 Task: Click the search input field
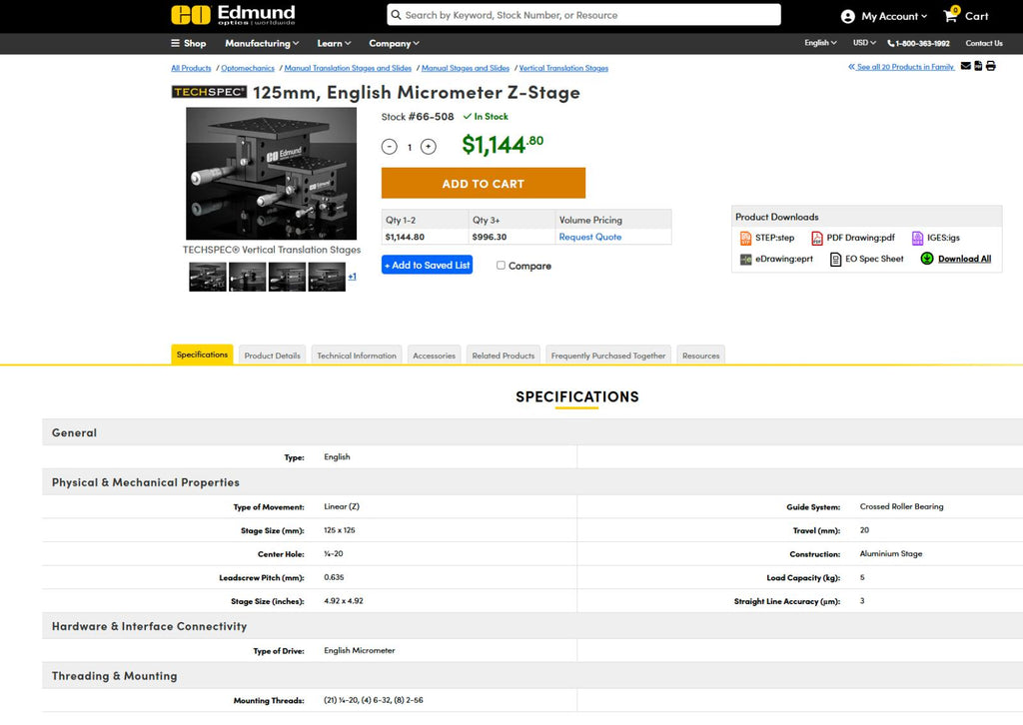[589, 15]
